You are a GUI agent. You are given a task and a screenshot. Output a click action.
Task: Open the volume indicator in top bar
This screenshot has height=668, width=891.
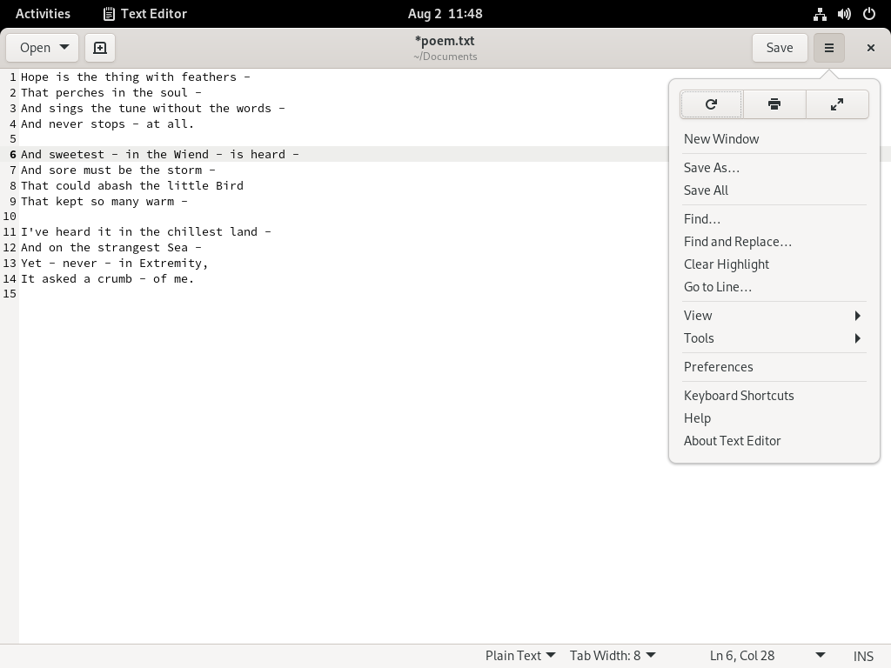[844, 14]
